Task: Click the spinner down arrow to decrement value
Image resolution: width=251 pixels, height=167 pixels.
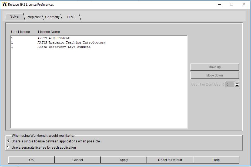Action: point(237,86)
